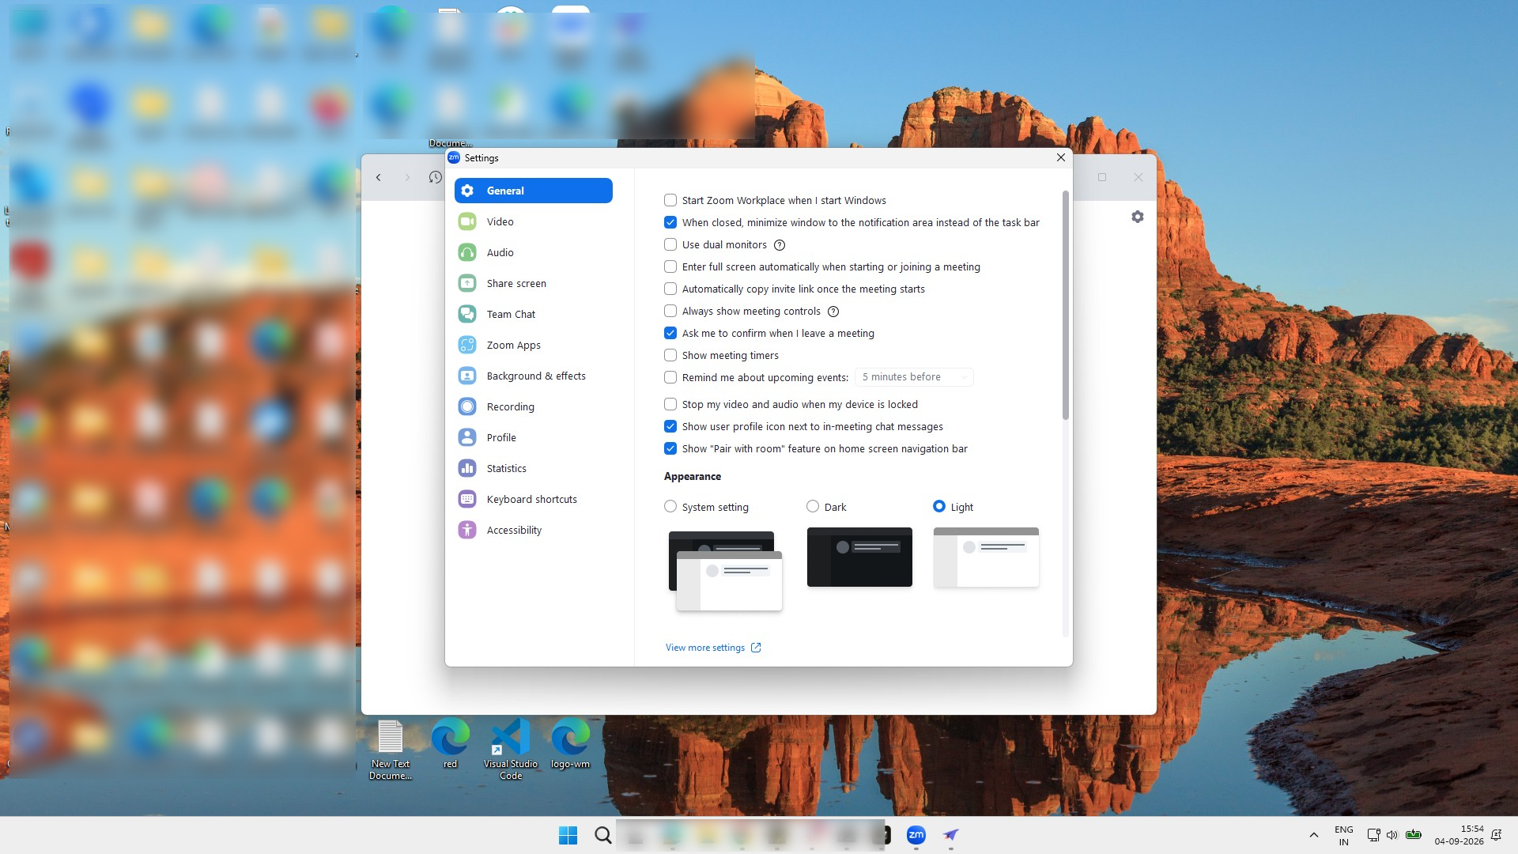
Task: Switch to Profile settings
Action: [534, 437]
